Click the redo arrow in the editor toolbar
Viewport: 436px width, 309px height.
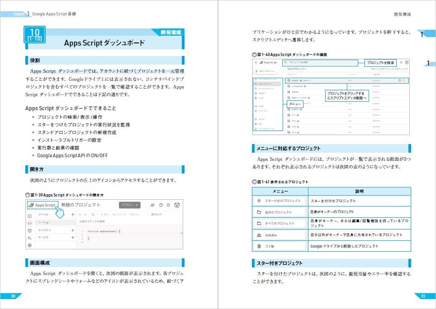85,214
